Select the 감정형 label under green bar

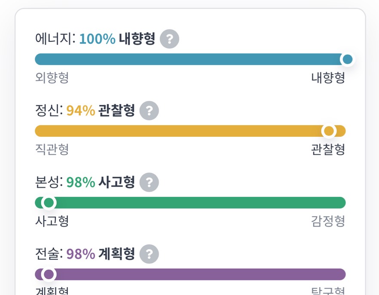[x=328, y=221]
